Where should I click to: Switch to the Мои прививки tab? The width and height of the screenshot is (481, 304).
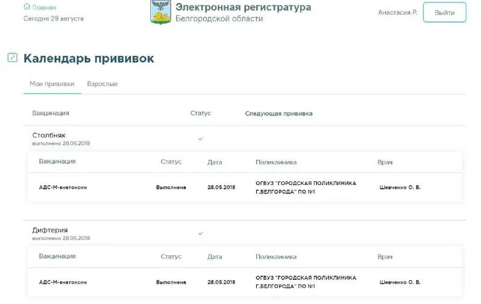click(x=52, y=84)
